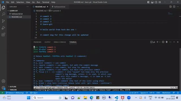Open the Extensions view

pyautogui.click(x=3, y=35)
